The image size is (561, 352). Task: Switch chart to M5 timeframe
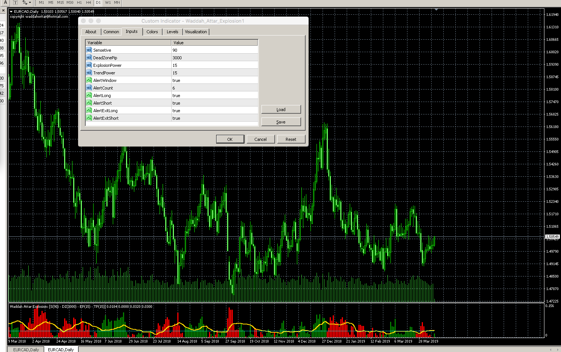pos(51,3)
